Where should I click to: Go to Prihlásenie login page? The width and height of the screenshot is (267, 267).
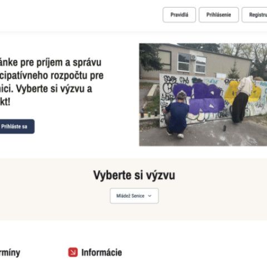tap(219, 15)
